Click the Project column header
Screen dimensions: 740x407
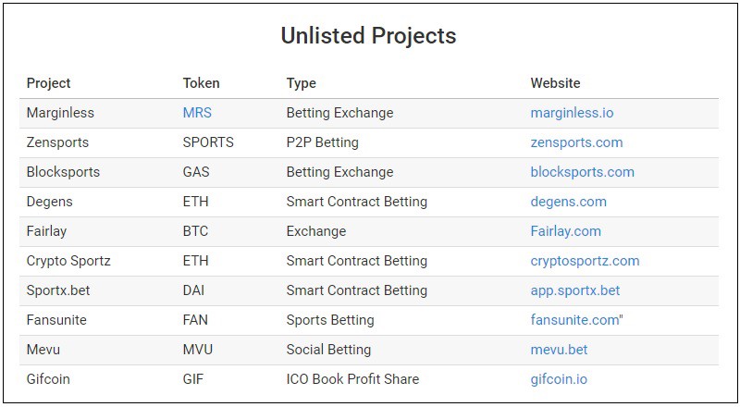[49, 83]
